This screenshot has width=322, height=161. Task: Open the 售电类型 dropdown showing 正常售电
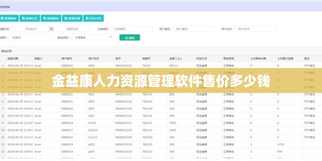tap(92, 37)
